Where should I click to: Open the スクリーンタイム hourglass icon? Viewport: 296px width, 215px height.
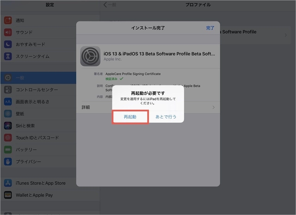coord(8,56)
